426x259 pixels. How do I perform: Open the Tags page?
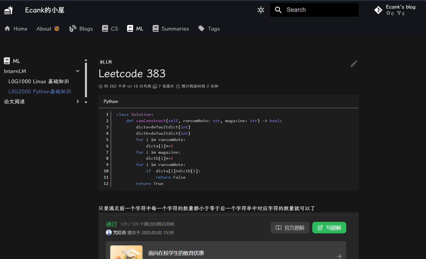point(209,29)
